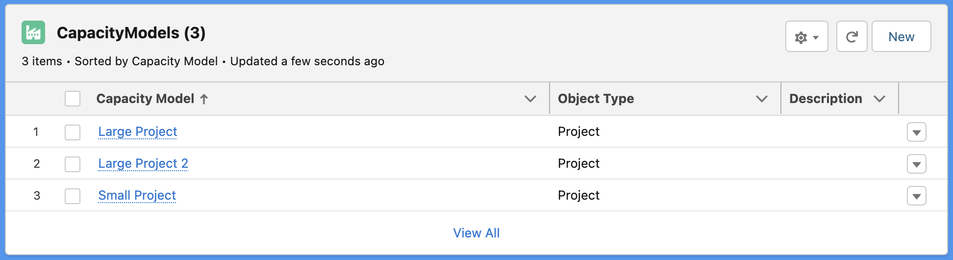The image size is (953, 260).
Task: Open the gear list view controls
Action: (x=806, y=36)
